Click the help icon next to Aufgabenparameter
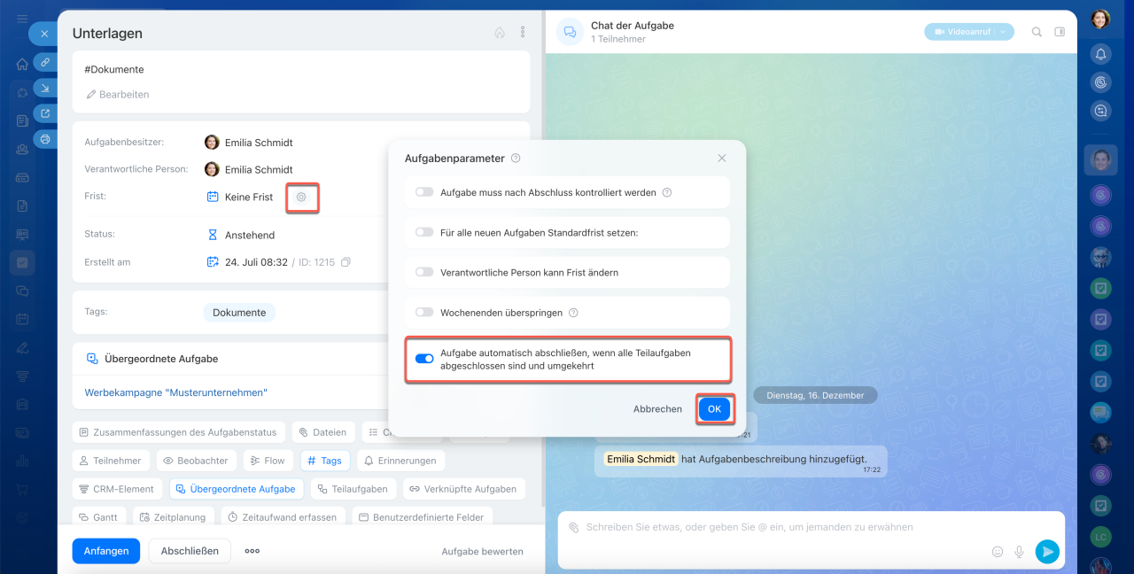Image resolution: width=1134 pixels, height=574 pixels. (516, 159)
